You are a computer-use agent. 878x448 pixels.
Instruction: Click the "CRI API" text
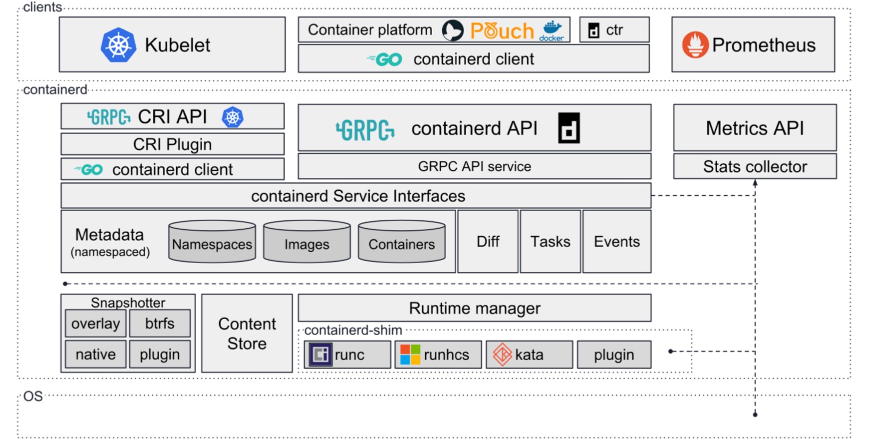(172, 117)
